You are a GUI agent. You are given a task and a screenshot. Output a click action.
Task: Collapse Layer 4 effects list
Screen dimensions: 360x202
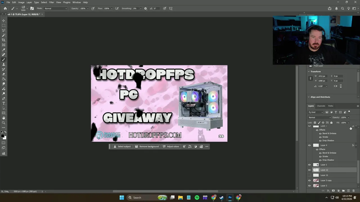356,145
